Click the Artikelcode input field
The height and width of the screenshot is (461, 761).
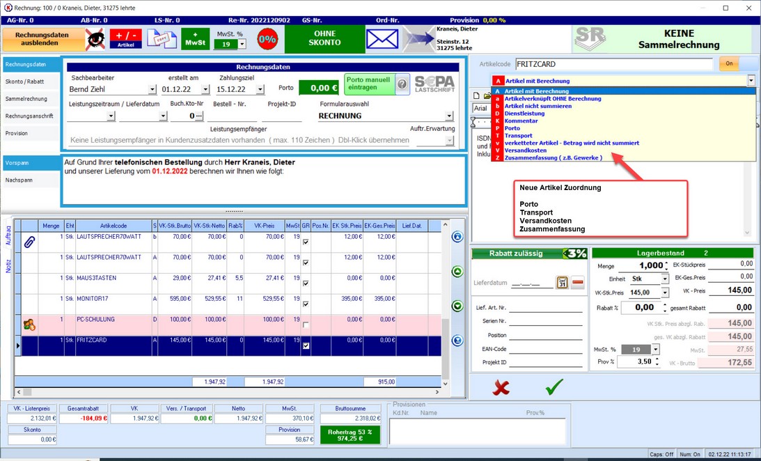(x=609, y=63)
